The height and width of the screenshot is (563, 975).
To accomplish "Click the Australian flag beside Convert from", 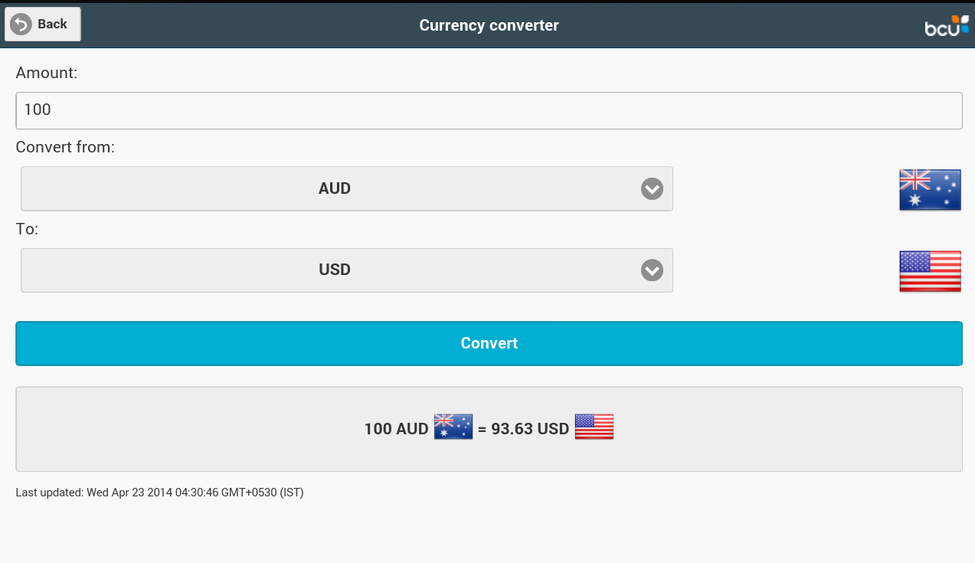I will coord(930,189).
